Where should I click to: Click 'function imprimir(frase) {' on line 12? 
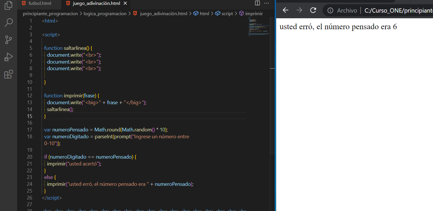[72, 96]
